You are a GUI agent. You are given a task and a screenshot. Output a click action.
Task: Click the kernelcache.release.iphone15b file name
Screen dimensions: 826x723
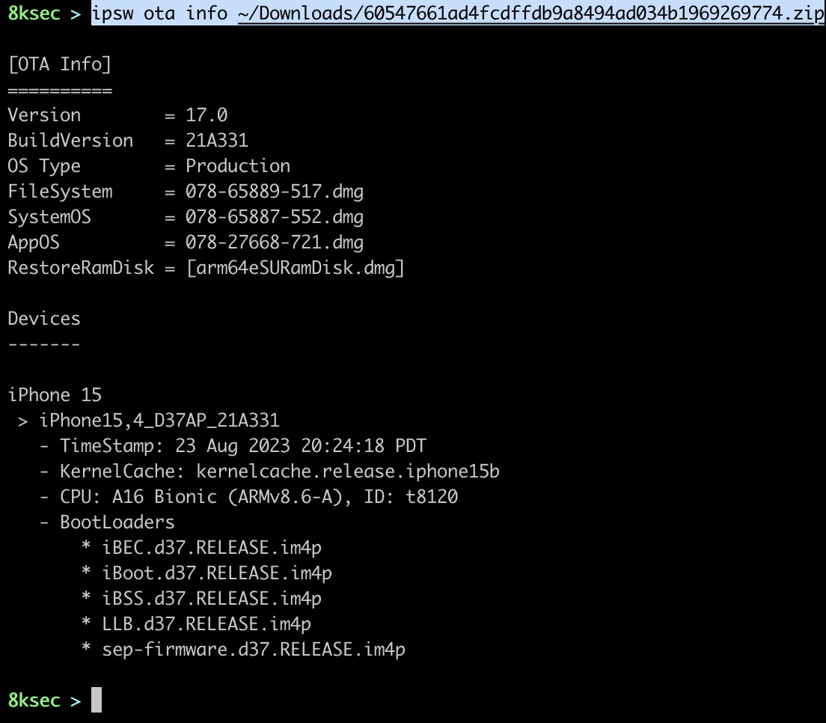348,472
